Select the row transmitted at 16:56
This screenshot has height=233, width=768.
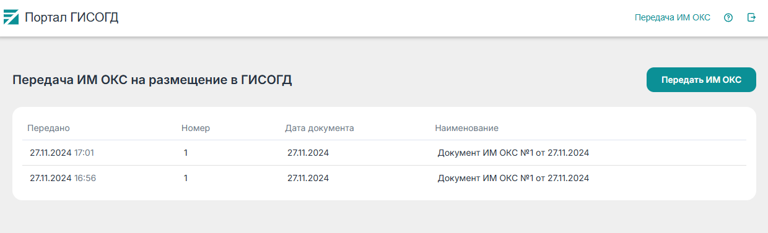click(385, 178)
